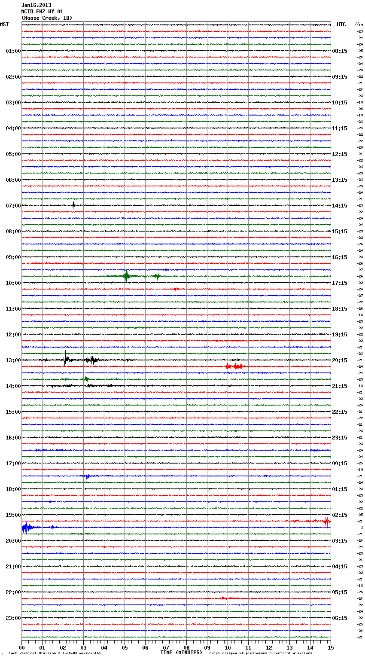Select the 18:00 MST hour label
365x659 pixels.
coord(13,489)
